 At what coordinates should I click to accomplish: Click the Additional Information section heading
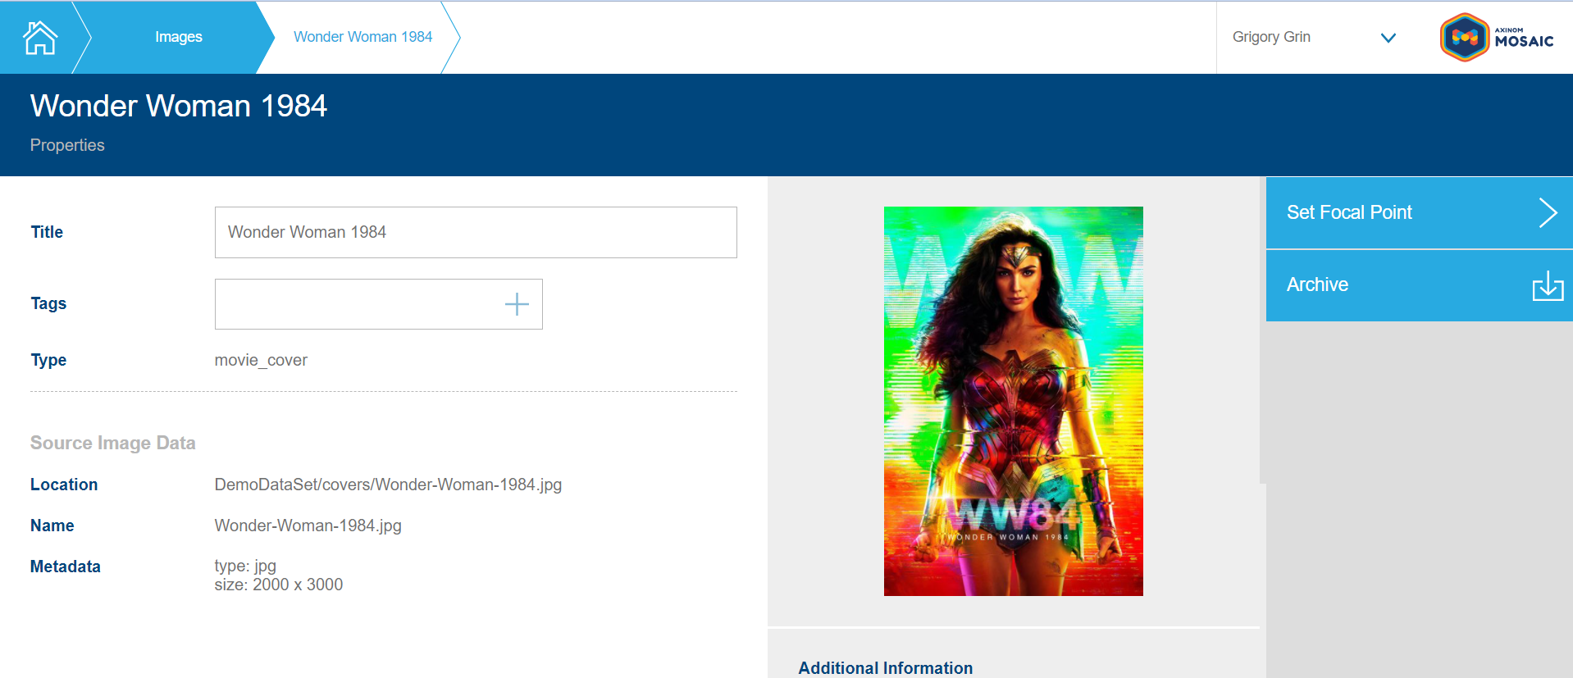pyautogui.click(x=885, y=667)
